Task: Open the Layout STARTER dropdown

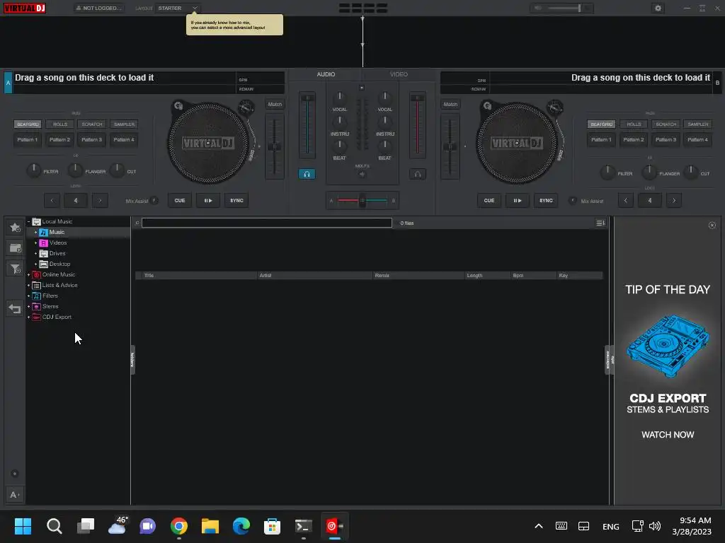Action: point(178,8)
